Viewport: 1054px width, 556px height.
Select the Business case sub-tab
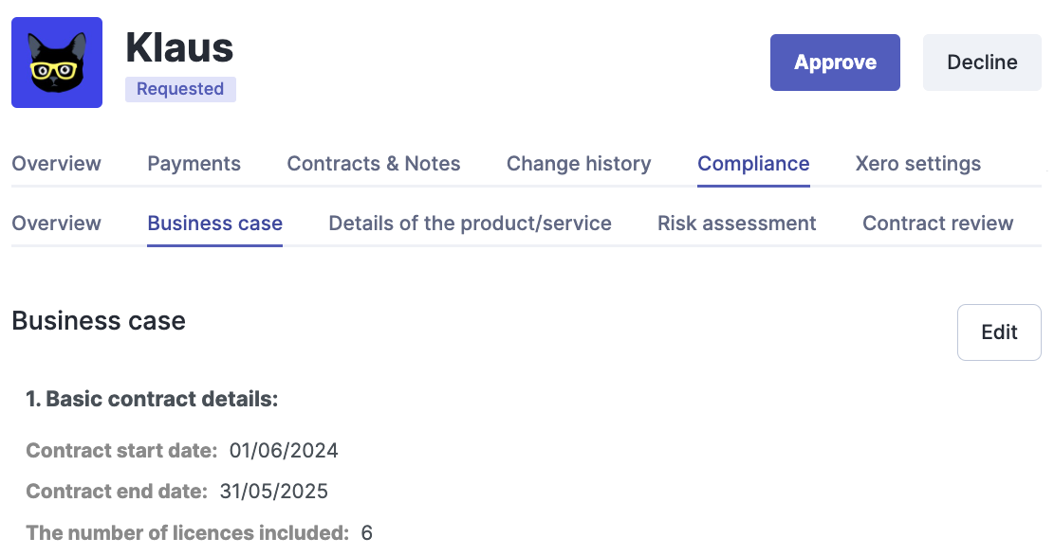(x=215, y=224)
